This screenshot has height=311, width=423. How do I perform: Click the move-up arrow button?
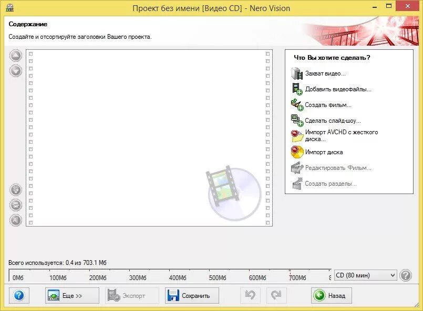coord(16,56)
